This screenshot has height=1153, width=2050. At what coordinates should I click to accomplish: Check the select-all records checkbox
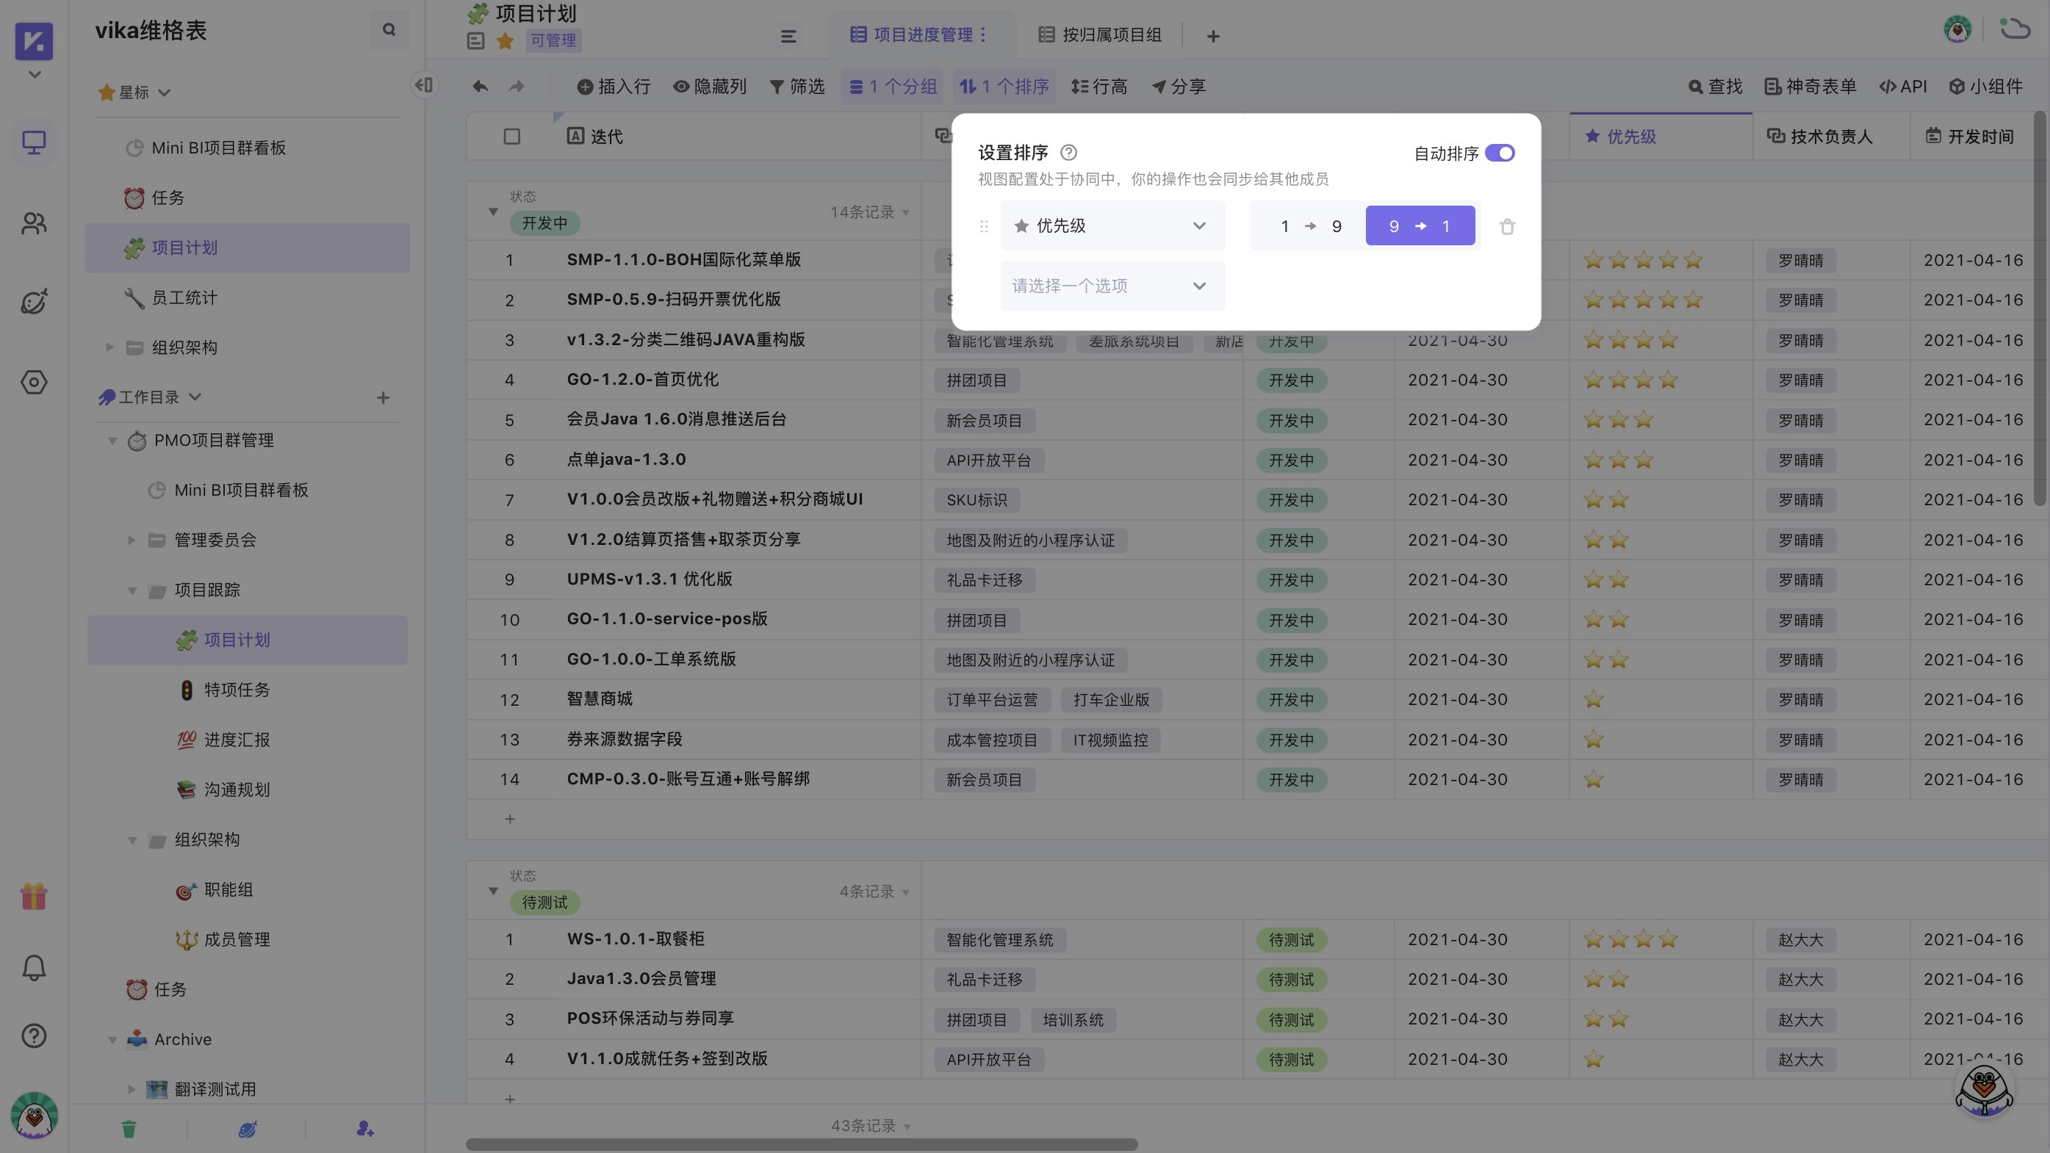pos(510,136)
